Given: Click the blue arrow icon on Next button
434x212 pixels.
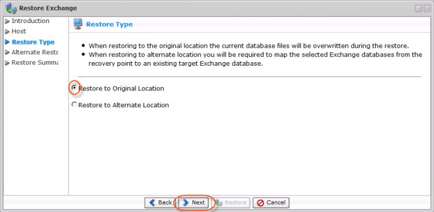Looking at the screenshot, I should point(186,203).
